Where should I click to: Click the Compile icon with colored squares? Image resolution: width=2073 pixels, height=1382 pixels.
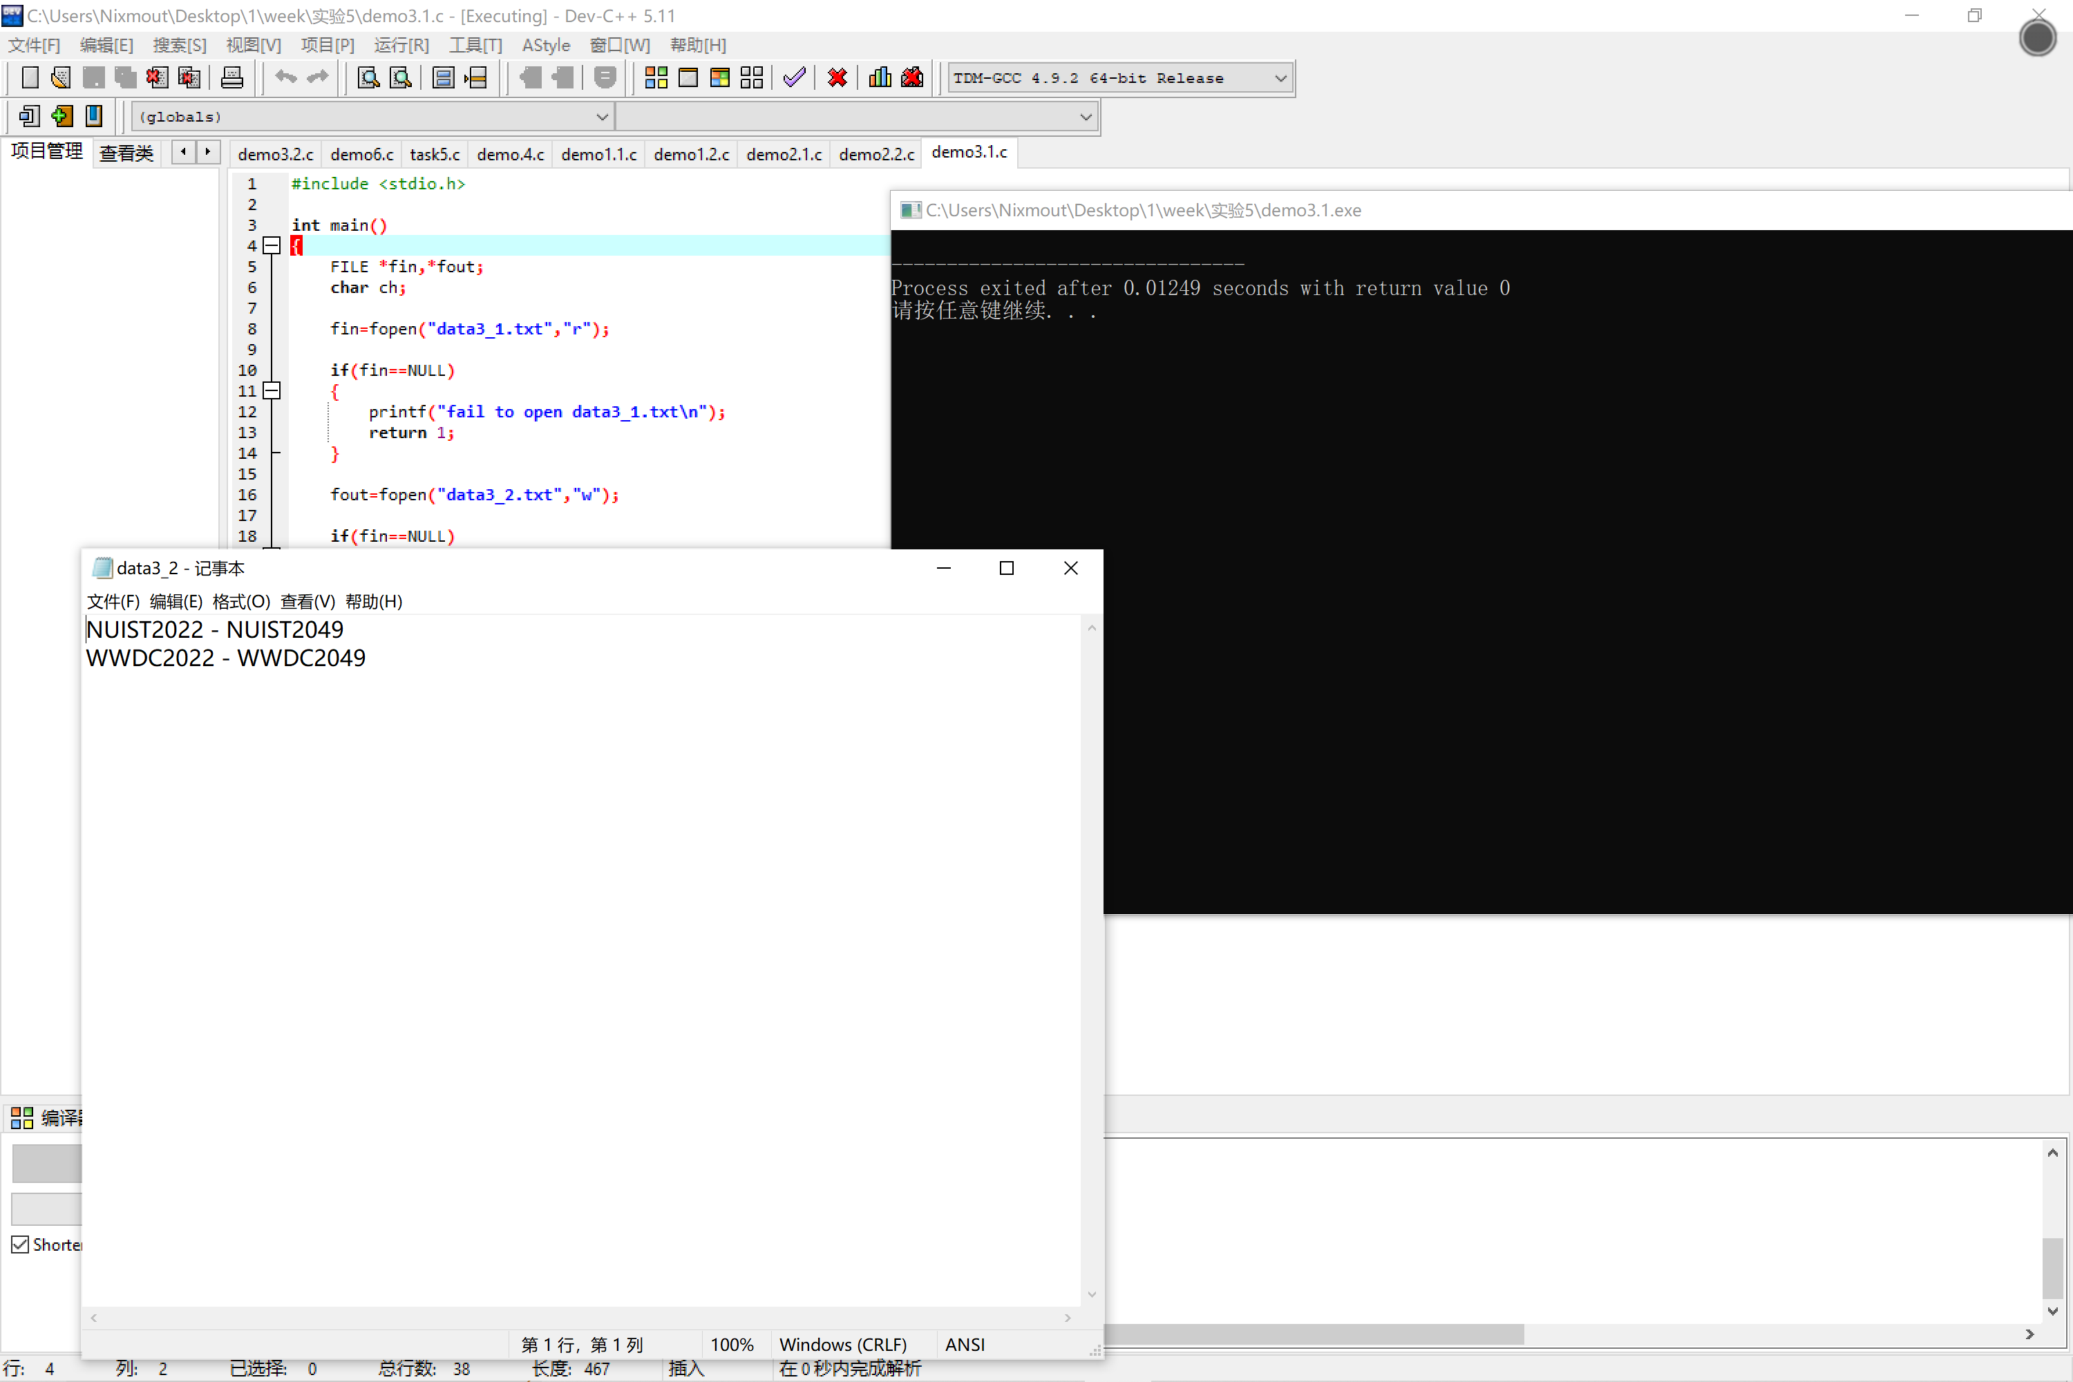click(656, 77)
